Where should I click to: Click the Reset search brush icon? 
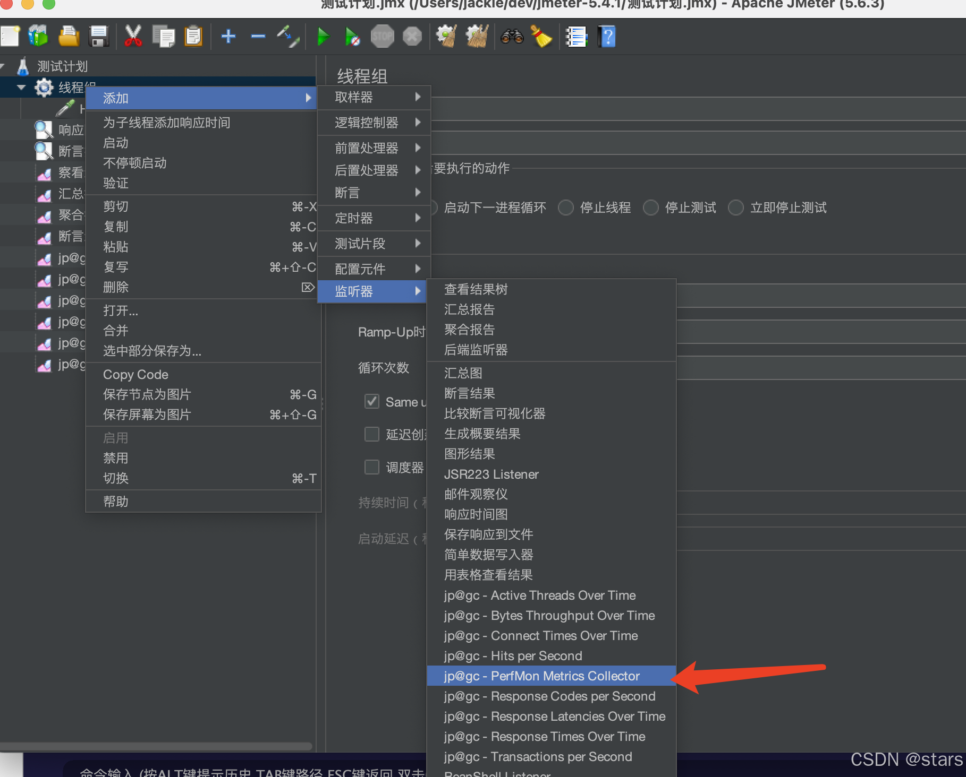[x=541, y=37]
